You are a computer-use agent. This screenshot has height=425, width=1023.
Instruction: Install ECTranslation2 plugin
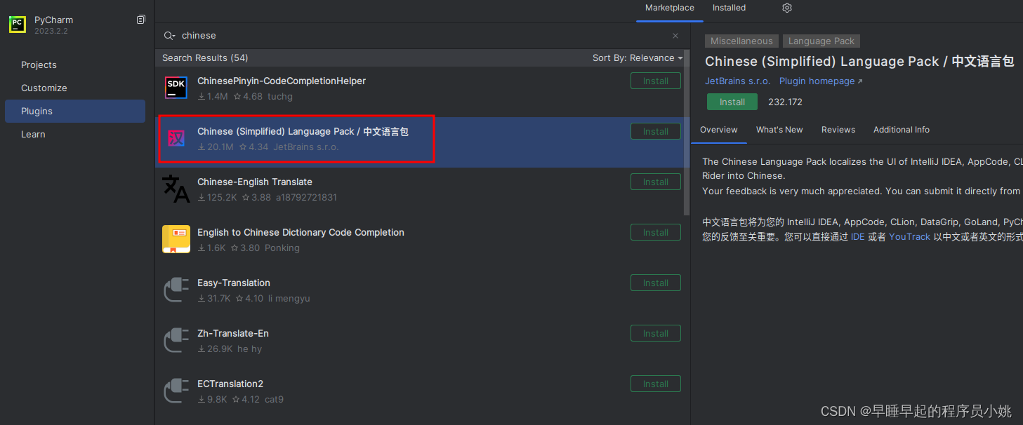(x=656, y=384)
